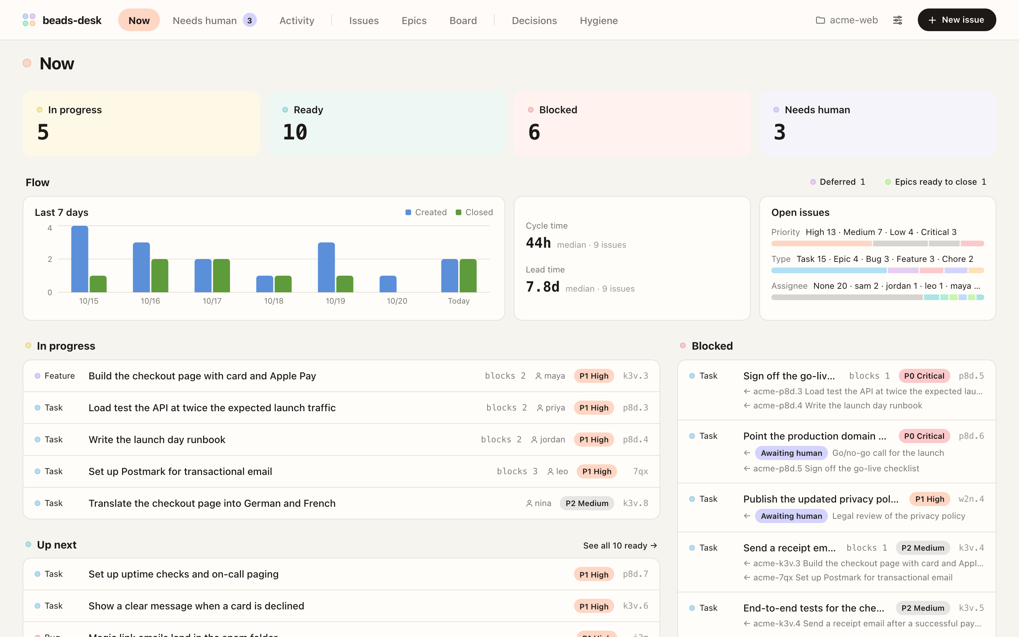Open Translate the checkout page into German
The height and width of the screenshot is (637, 1019).
[x=341, y=504]
